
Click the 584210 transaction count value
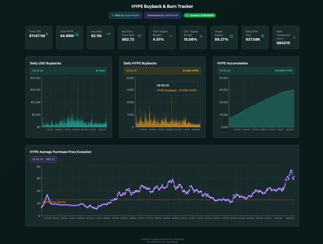(283, 43)
